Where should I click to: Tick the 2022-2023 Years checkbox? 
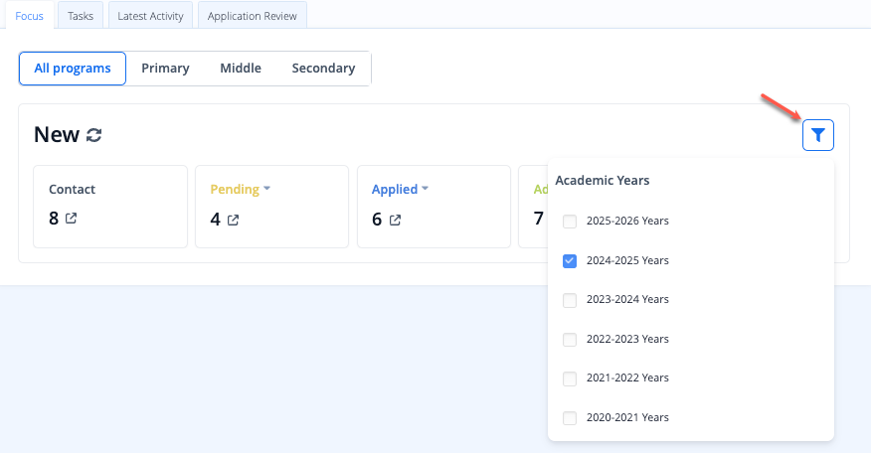click(x=570, y=339)
